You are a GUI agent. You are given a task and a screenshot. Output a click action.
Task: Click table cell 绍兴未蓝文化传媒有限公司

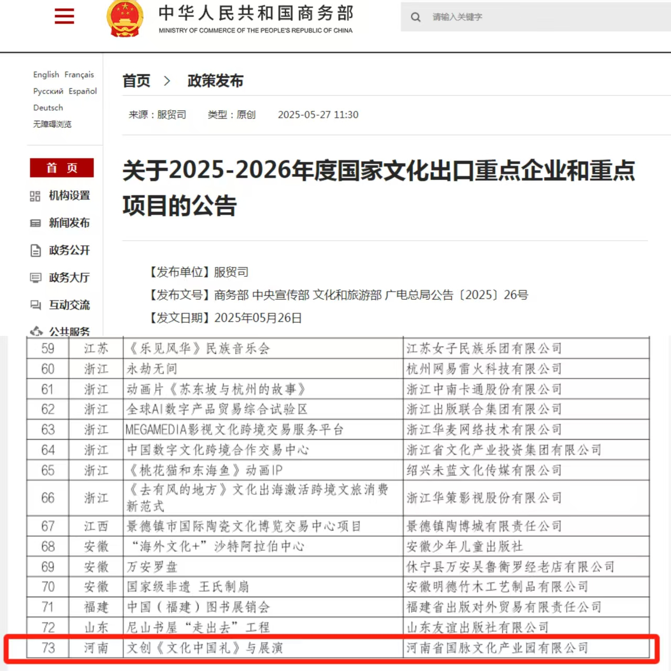[x=526, y=470]
